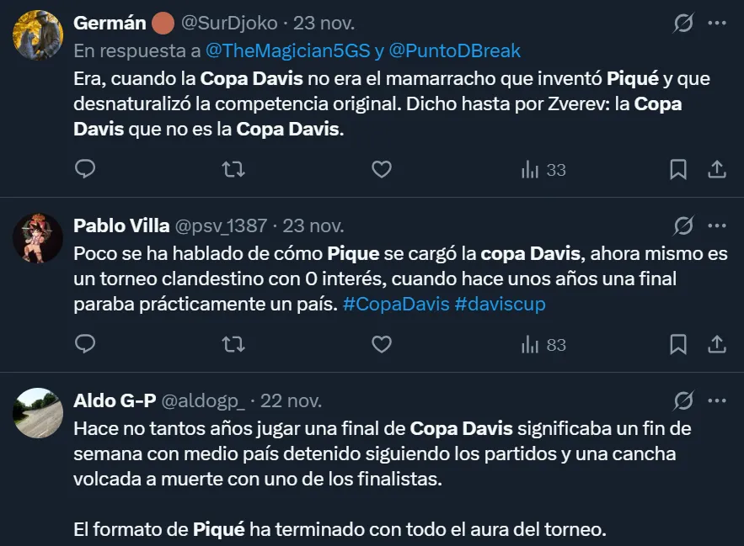
Task: Open the #CopaDavis hashtag
Action: (396, 305)
